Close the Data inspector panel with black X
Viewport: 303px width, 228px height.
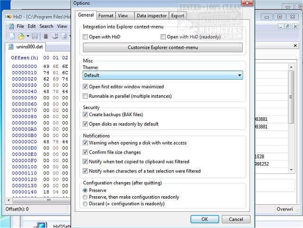coord(295,46)
